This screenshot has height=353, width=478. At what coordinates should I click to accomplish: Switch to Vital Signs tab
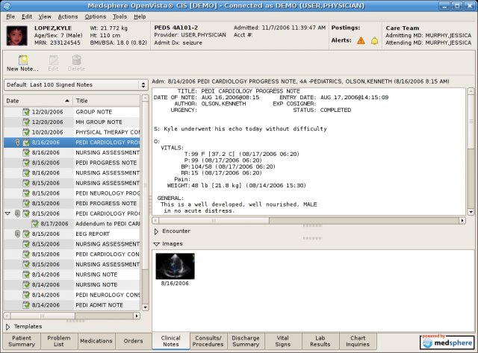point(282,341)
